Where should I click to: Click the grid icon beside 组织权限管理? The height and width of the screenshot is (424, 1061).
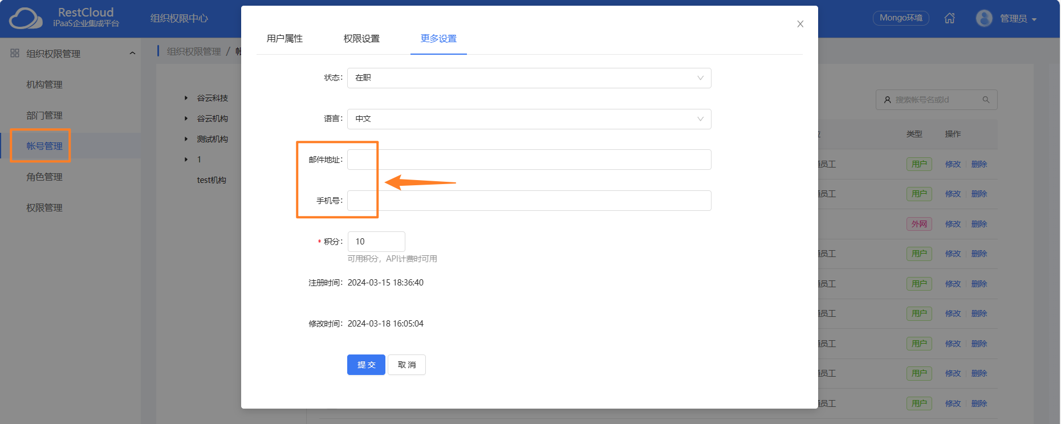pyautogui.click(x=15, y=53)
